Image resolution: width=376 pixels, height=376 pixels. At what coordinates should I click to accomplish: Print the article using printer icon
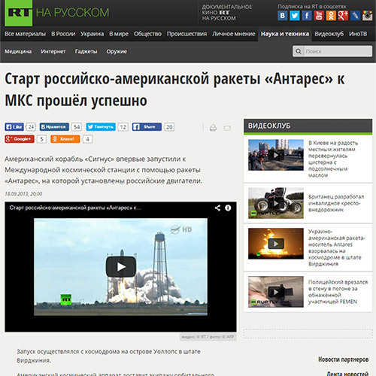(x=213, y=128)
